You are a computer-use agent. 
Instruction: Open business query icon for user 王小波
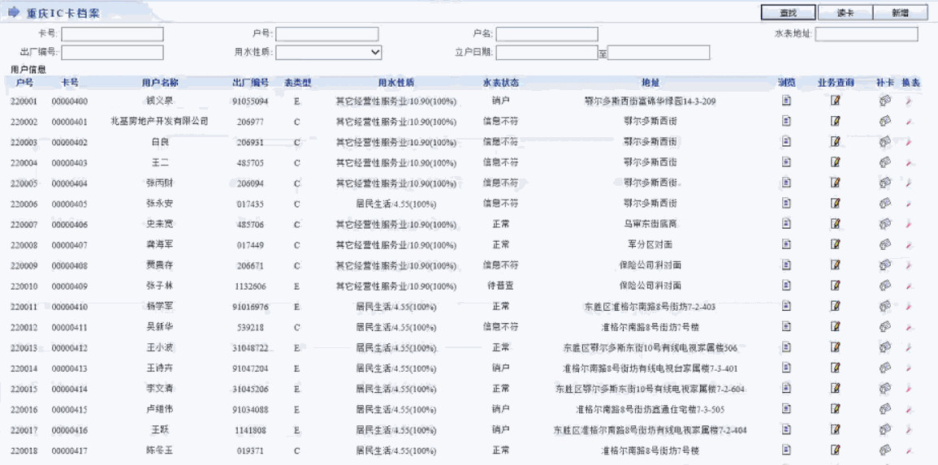(835, 347)
